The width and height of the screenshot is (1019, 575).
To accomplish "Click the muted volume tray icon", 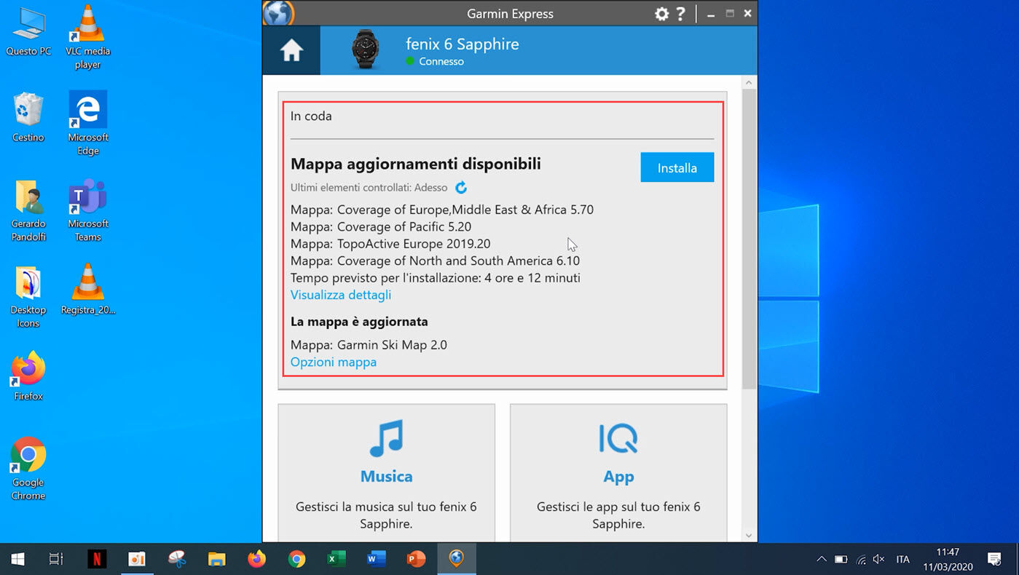I will pyautogui.click(x=879, y=559).
